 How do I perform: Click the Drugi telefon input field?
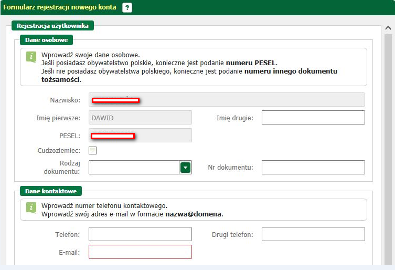(313, 234)
